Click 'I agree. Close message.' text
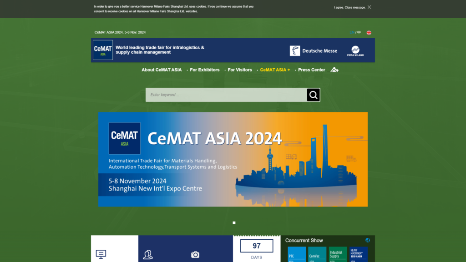466x262 pixels. 349,7
